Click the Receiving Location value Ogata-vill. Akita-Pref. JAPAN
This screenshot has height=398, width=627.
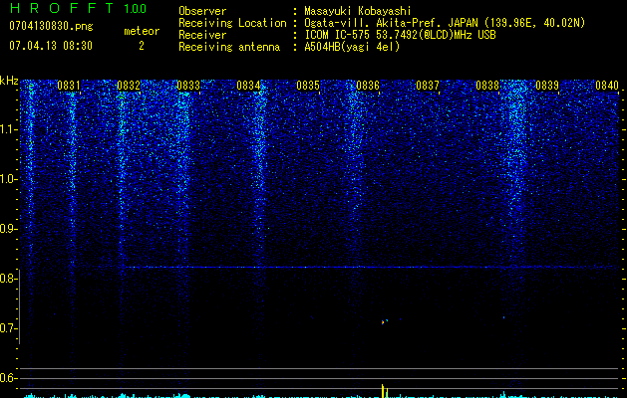(x=391, y=23)
